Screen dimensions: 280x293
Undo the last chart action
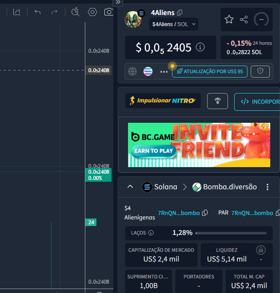(37, 12)
